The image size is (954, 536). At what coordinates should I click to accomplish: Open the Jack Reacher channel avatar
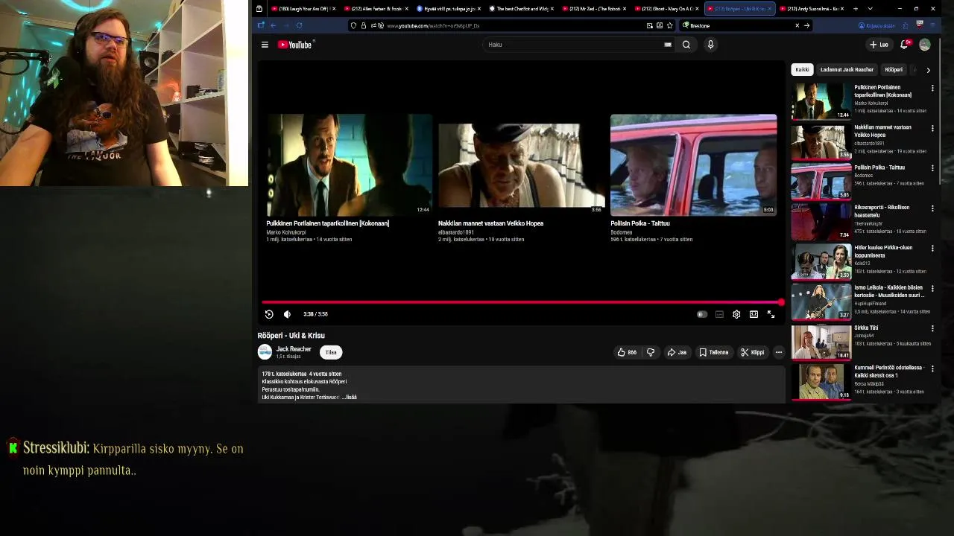click(x=265, y=352)
